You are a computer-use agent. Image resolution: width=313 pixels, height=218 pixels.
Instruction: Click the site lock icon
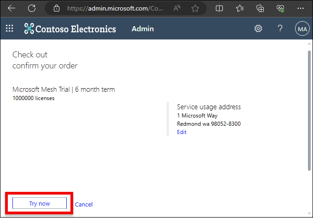57,8
